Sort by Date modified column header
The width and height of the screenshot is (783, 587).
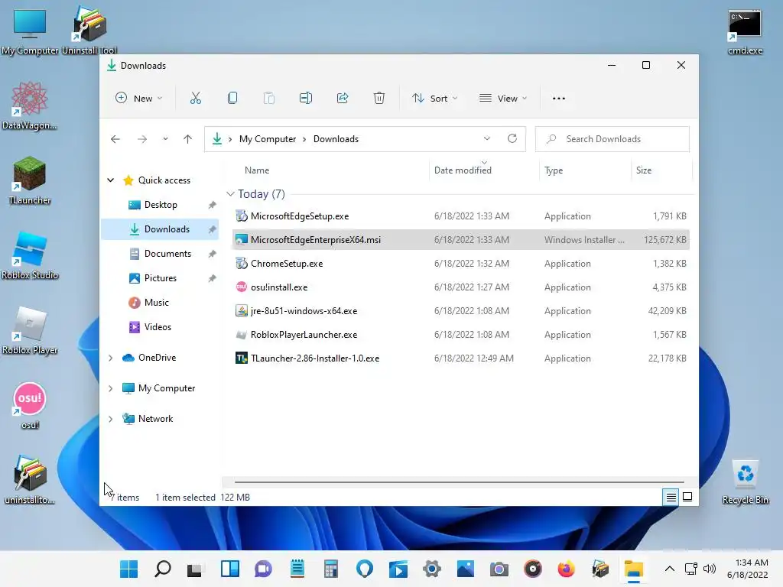click(463, 170)
